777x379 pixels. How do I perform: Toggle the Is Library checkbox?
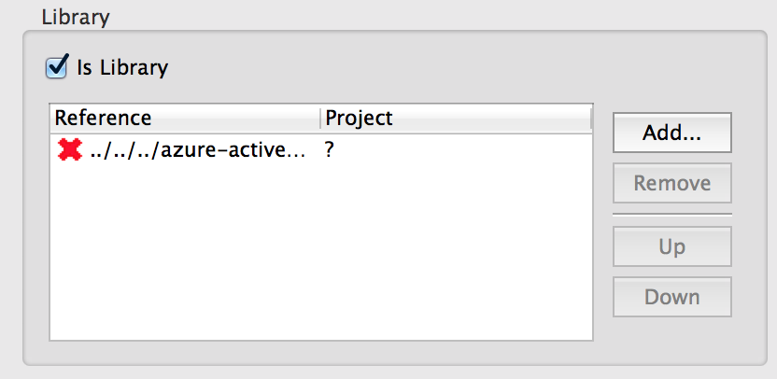[x=57, y=66]
